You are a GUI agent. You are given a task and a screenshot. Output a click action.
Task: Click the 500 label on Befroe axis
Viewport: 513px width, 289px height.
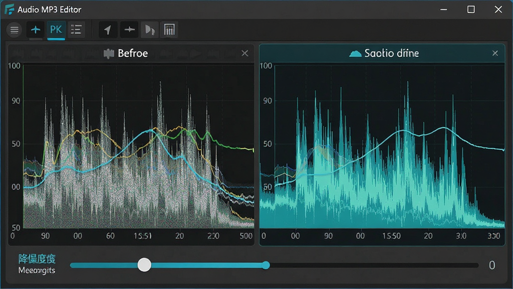tap(246, 236)
